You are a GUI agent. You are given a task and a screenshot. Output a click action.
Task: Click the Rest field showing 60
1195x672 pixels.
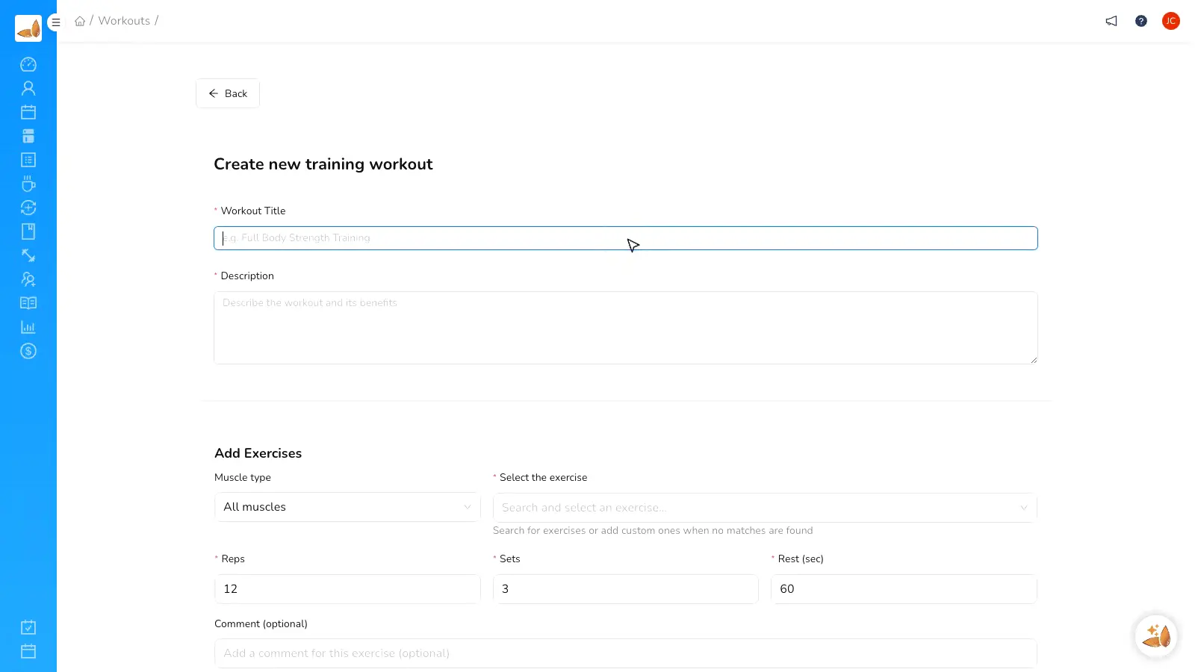point(904,589)
